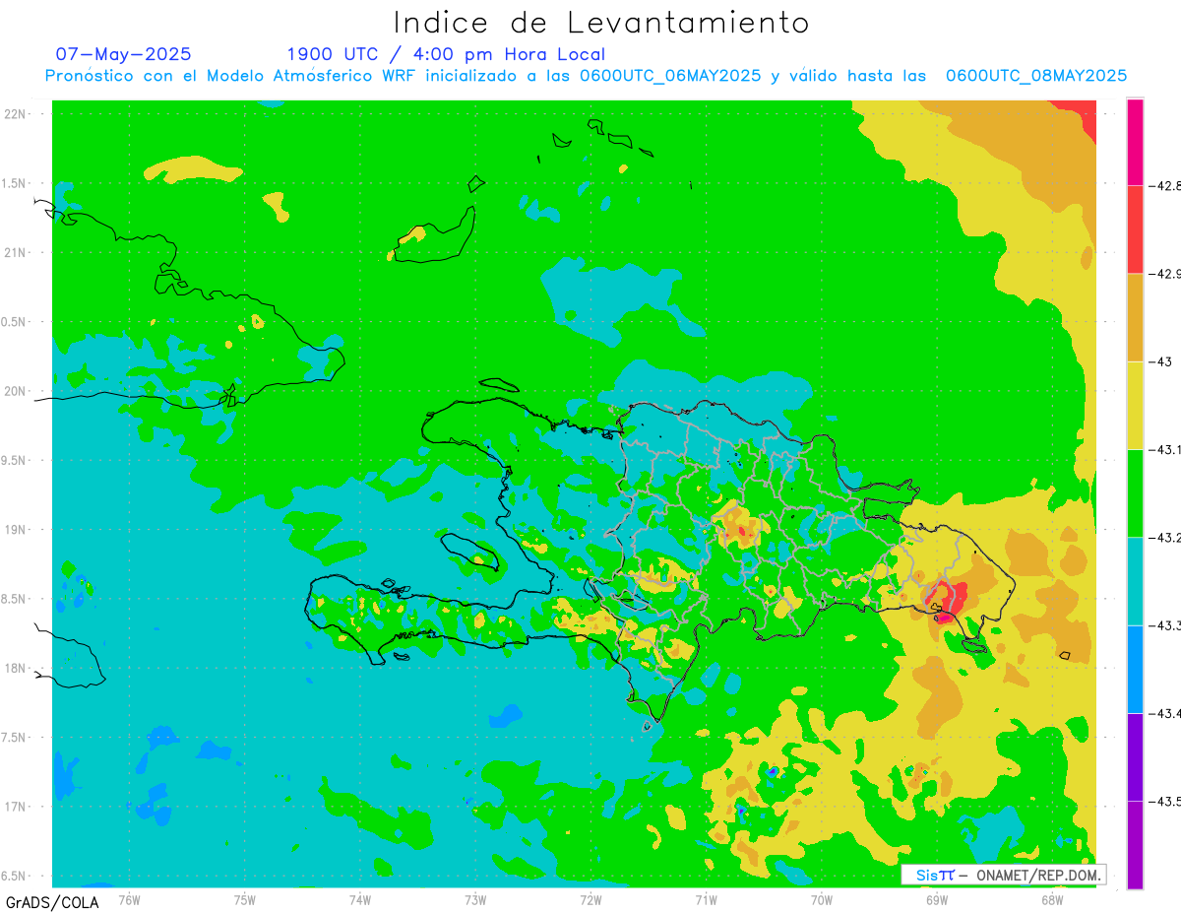This screenshot has width=1181, height=913.
Task: Click the '-42.8' colorbar value
Action: point(1164,185)
